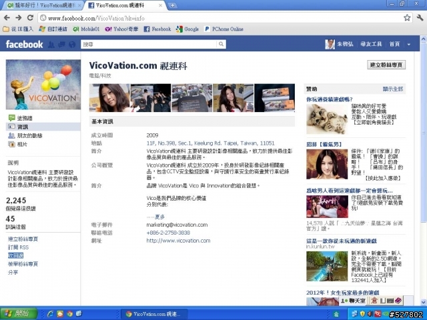Open the Chrome wrench settings menu

point(420,18)
